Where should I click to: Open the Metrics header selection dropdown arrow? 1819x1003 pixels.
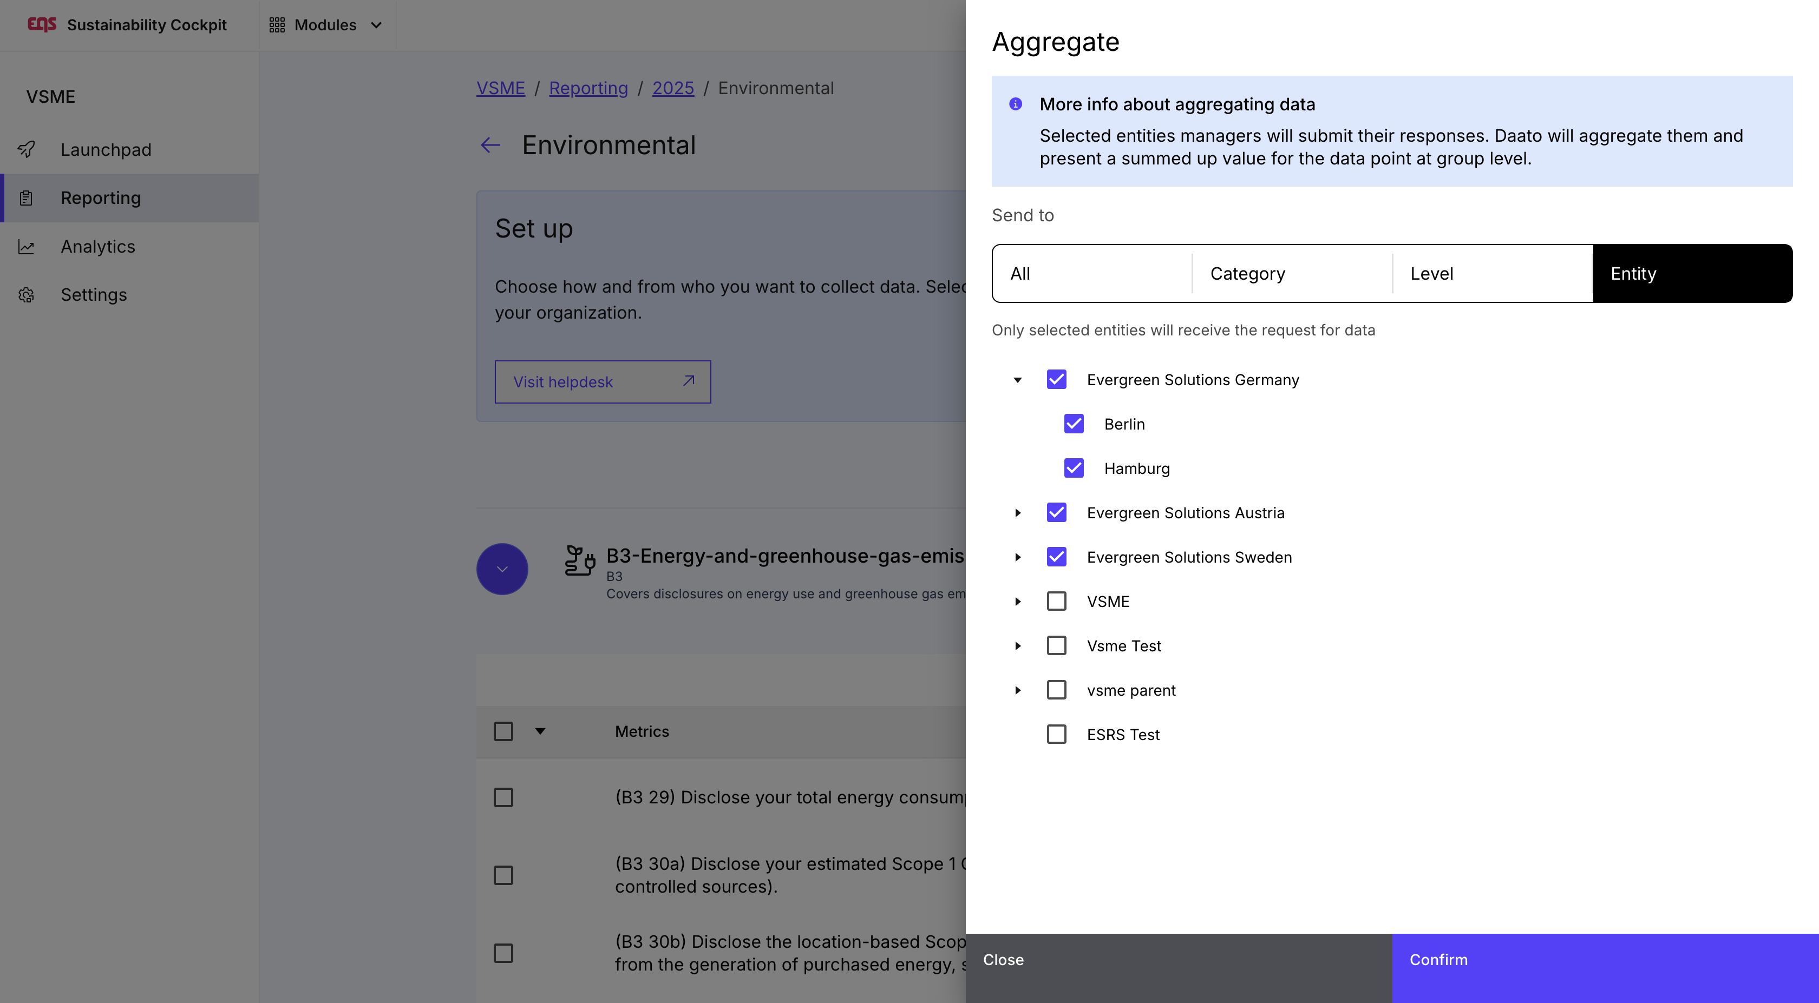(x=540, y=731)
